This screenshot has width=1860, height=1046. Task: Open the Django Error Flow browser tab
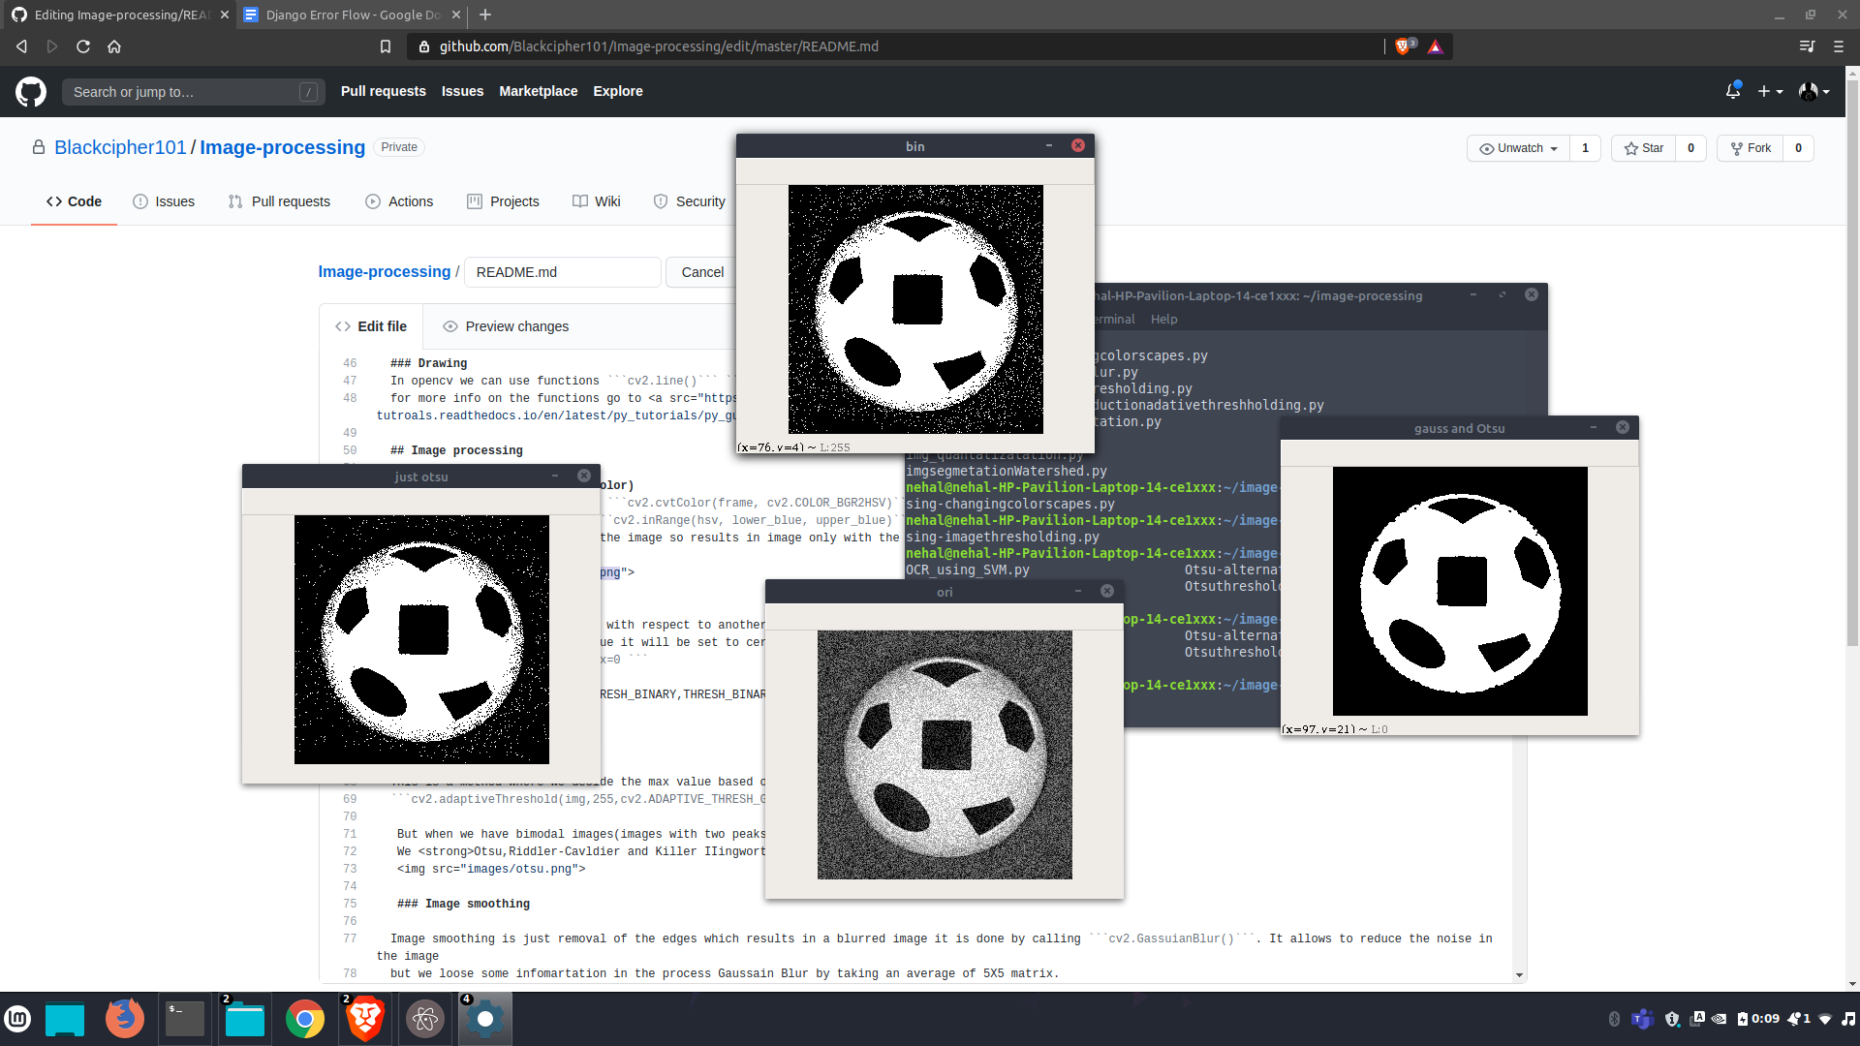click(351, 15)
